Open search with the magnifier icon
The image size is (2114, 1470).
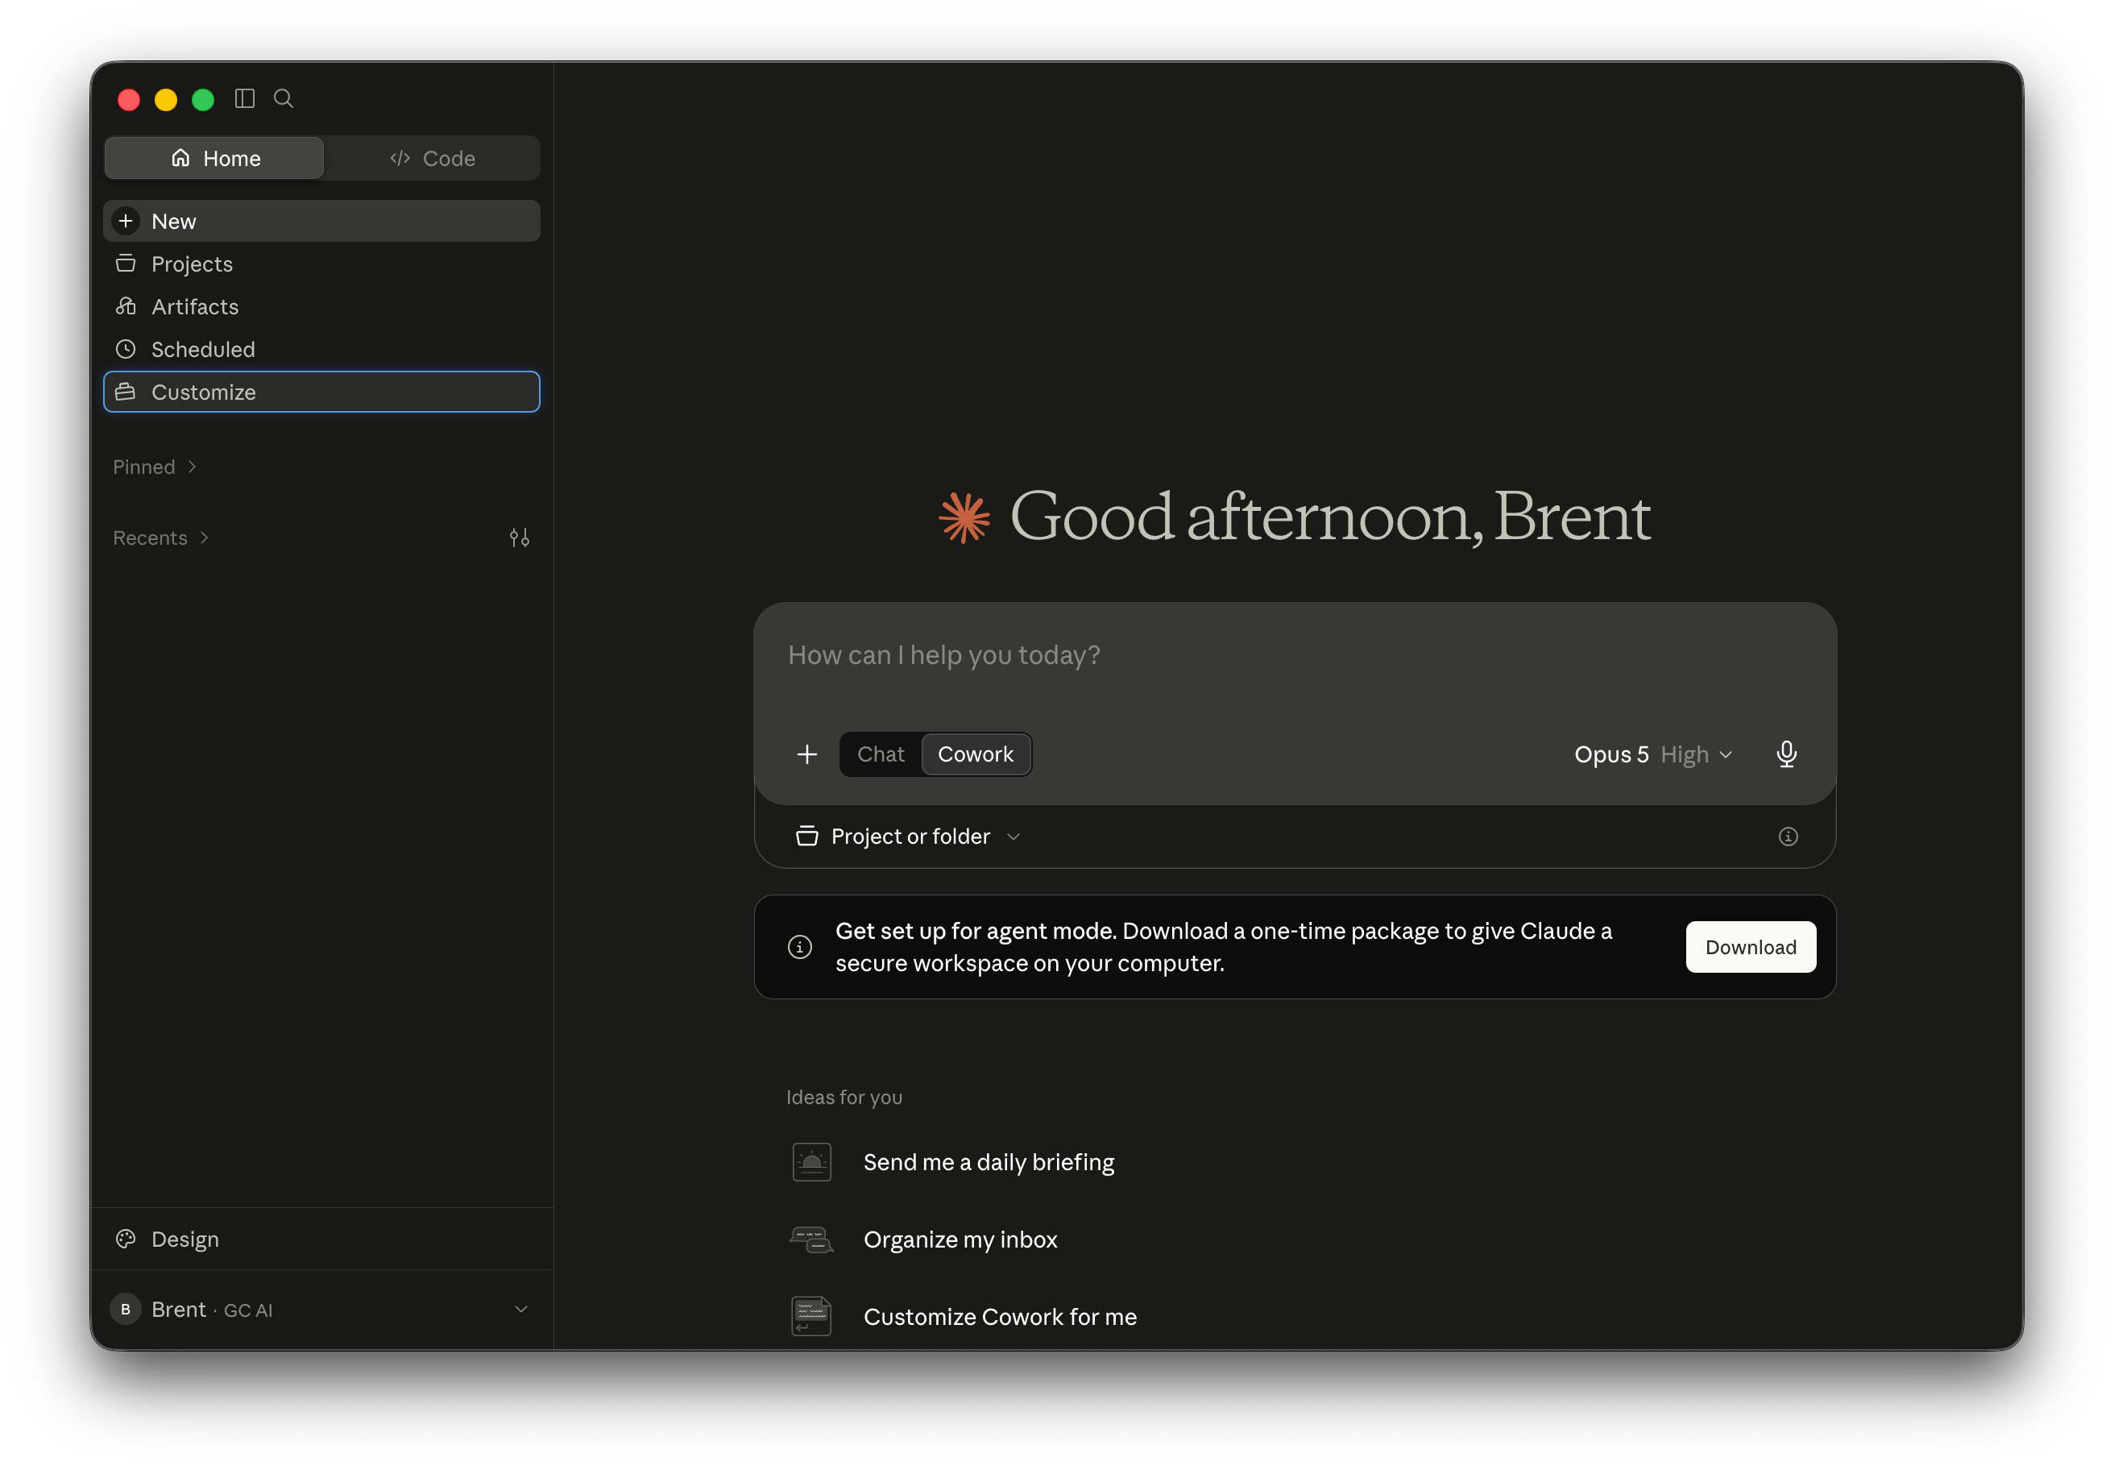coord(284,98)
